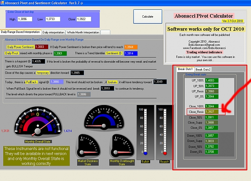This screenshot has width=251, height=181.
Task: Click the Bearish label under thermometer
Action: (x=165, y=162)
